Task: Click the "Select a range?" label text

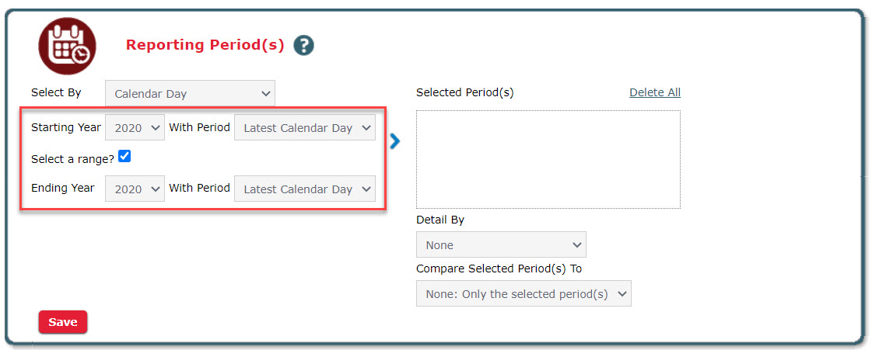Action: [72, 158]
